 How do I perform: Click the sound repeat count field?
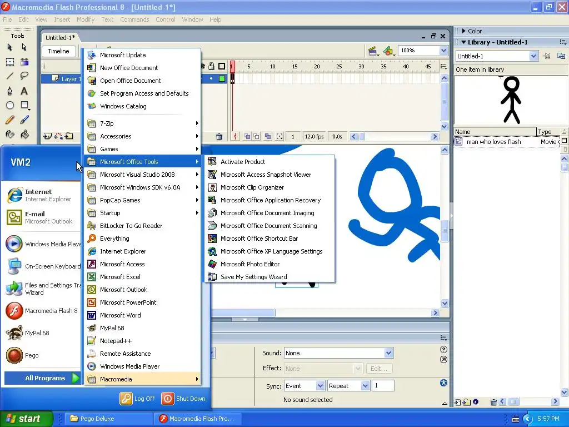tap(383, 386)
